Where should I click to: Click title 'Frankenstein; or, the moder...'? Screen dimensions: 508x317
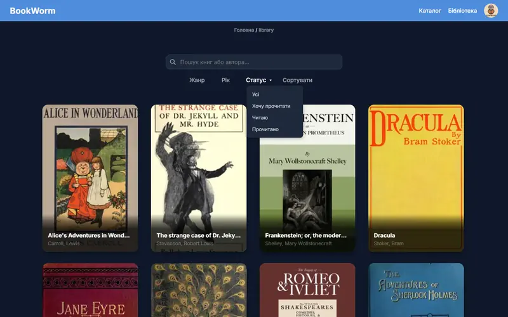[306, 235]
